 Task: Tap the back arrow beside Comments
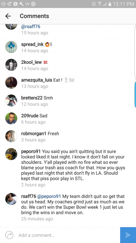(8, 16)
